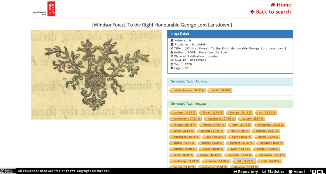Click the 'backdrop : 14.91 %' tag
The width and height of the screenshot is (326, 174).
[x=185, y=161]
